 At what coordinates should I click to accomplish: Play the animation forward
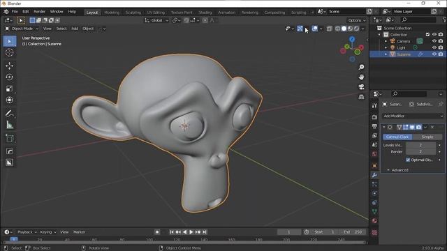click(191, 232)
